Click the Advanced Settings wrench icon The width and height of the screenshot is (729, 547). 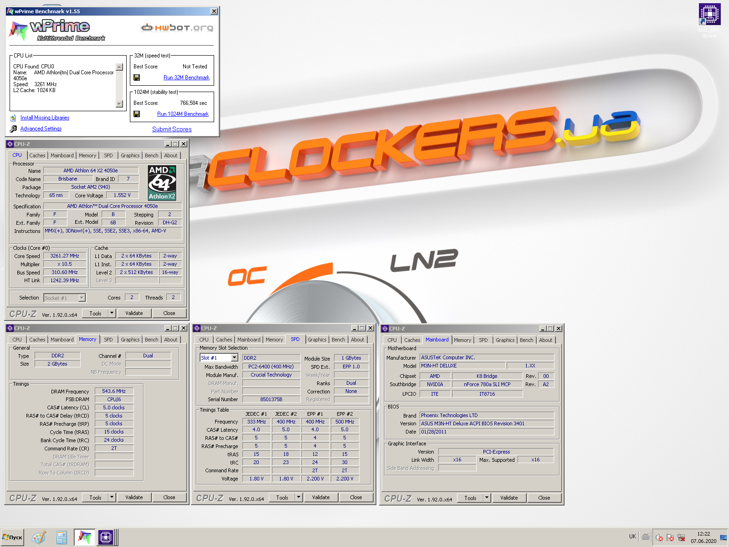click(13, 129)
